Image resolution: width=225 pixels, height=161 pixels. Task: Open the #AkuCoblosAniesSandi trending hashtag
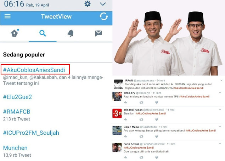tap(34, 70)
